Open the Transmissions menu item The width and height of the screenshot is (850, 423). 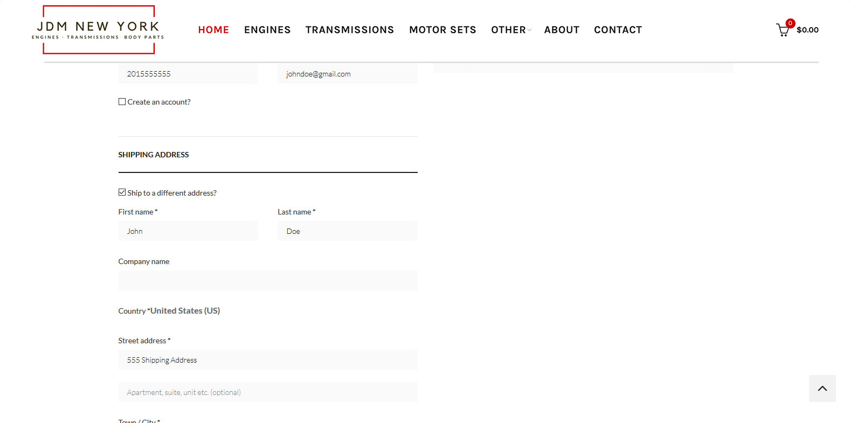[x=350, y=30]
